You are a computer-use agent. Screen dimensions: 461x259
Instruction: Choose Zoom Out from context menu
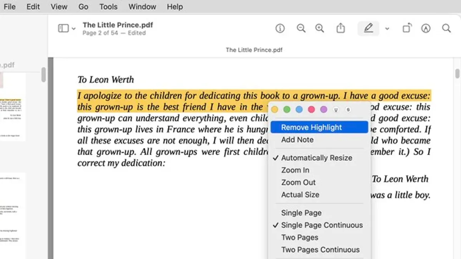(x=319, y=182)
